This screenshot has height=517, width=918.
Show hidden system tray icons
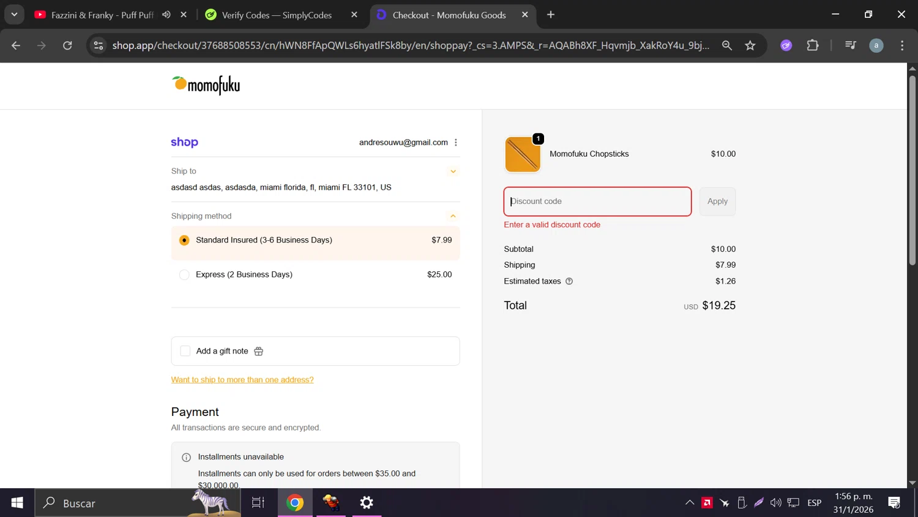point(690,503)
